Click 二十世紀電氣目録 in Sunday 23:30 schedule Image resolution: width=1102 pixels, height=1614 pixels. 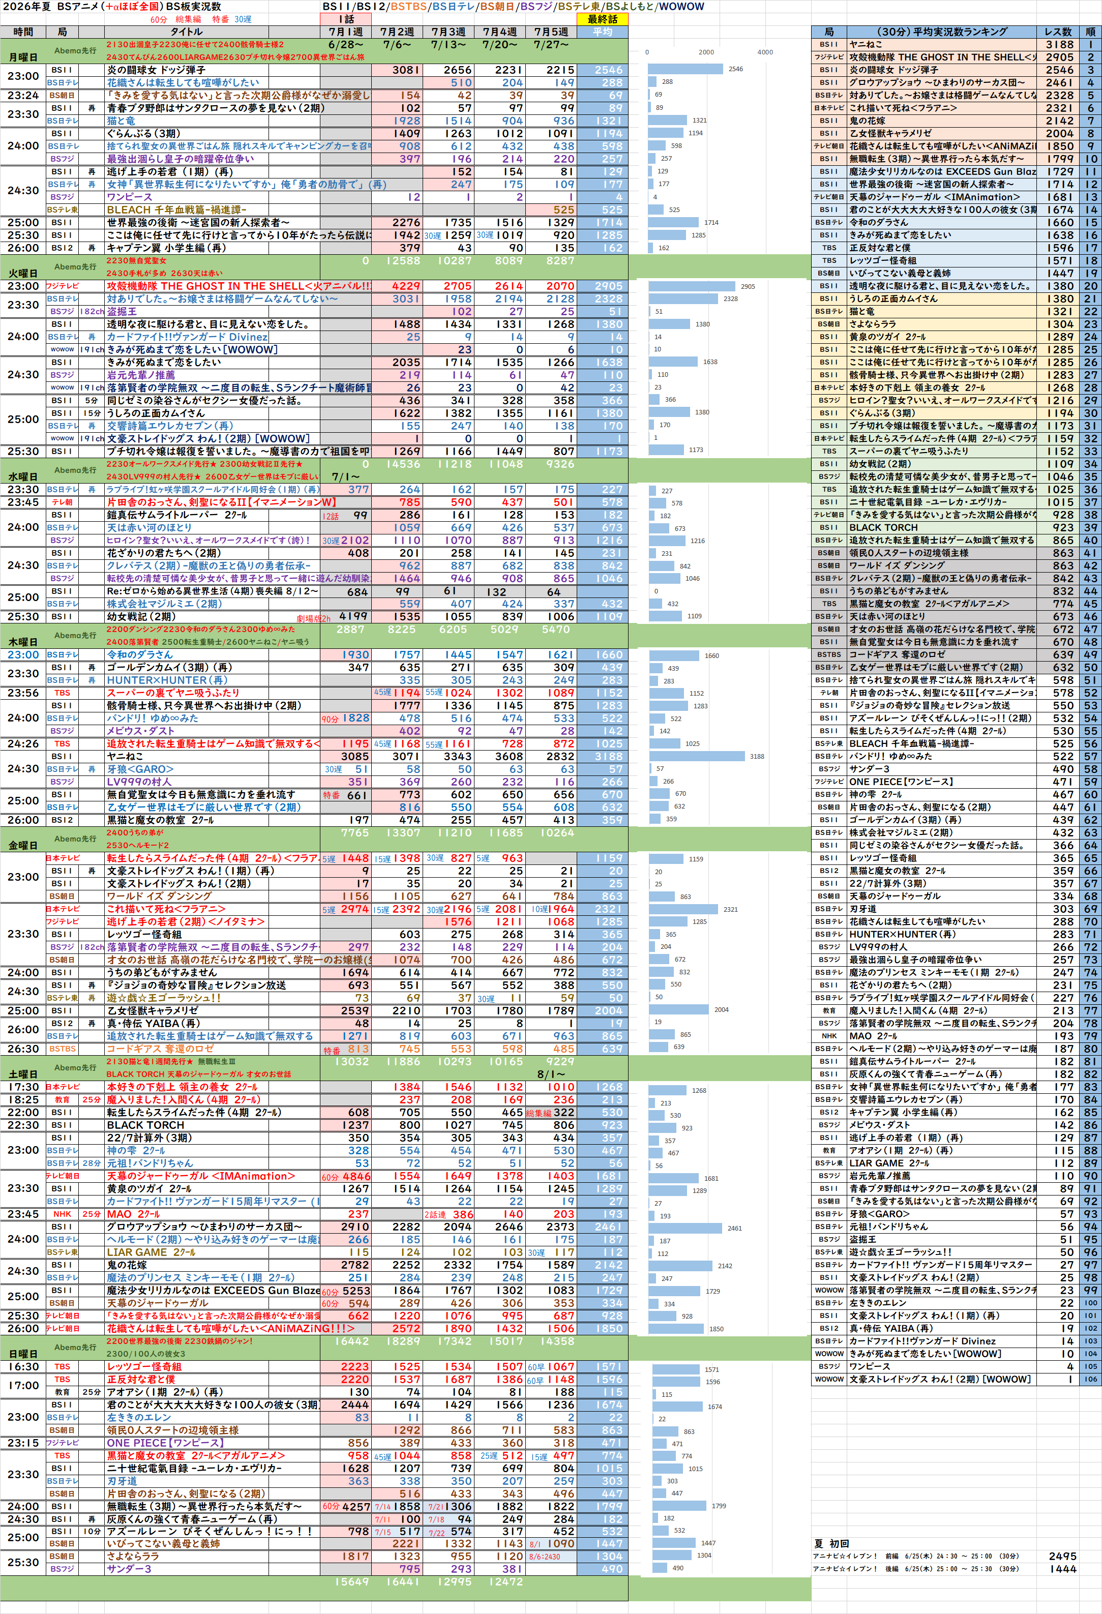tap(194, 1468)
